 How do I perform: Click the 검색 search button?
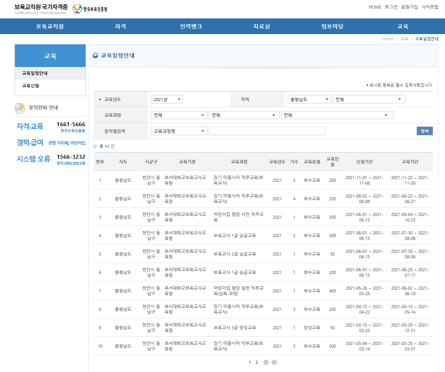[x=425, y=131]
